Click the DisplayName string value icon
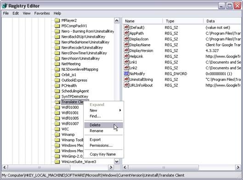Viewport: 243px width, 180px height. pyautogui.click(x=126, y=45)
